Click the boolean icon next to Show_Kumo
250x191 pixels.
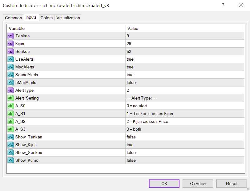pos(11,161)
